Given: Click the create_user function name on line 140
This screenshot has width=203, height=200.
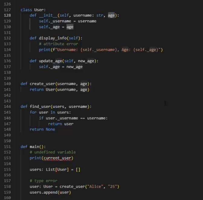Looking at the screenshot, I should pyautogui.click(x=42, y=84).
